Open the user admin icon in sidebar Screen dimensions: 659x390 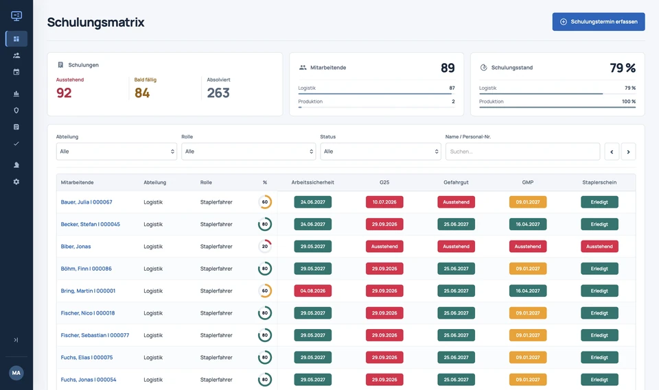(16, 165)
